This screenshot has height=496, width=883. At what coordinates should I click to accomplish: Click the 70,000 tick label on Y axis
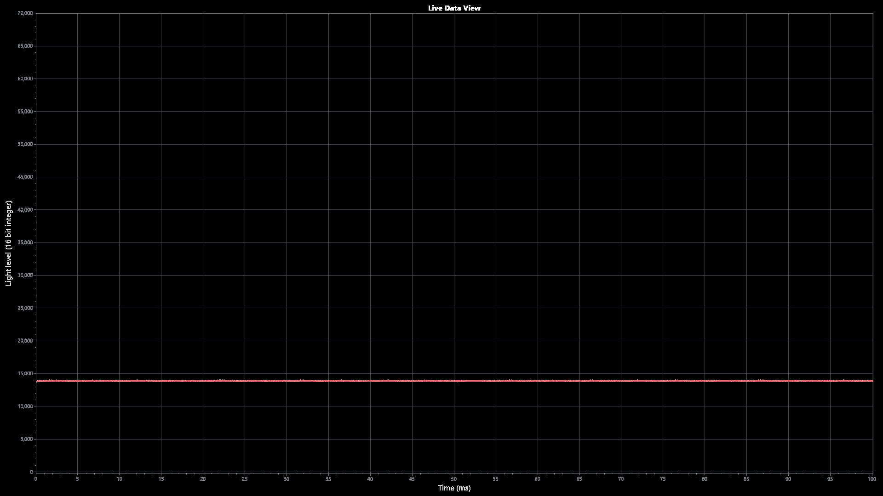[x=24, y=13]
